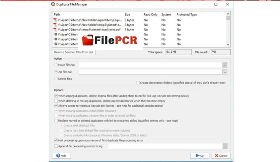Select the Delete files radio option

coord(56,79)
